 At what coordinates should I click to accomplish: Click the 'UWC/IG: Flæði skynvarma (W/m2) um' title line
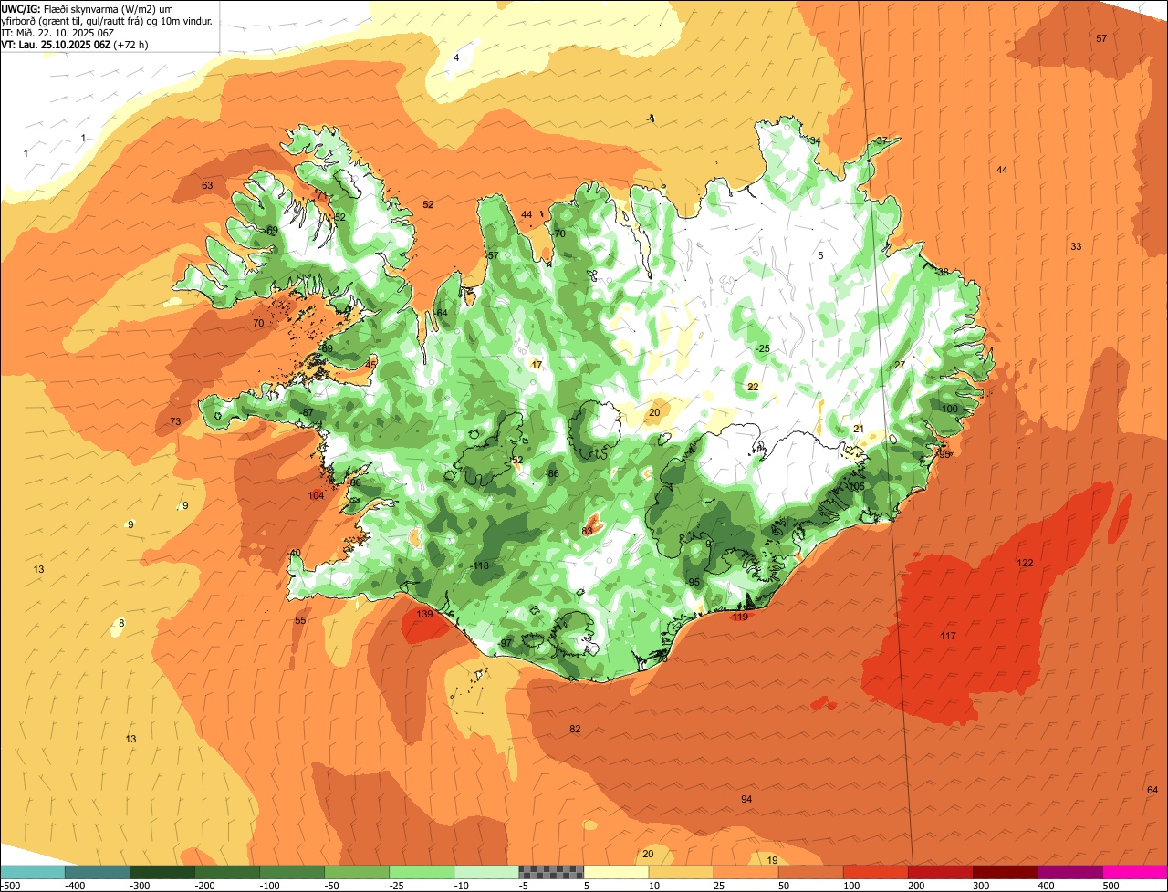[x=88, y=8]
